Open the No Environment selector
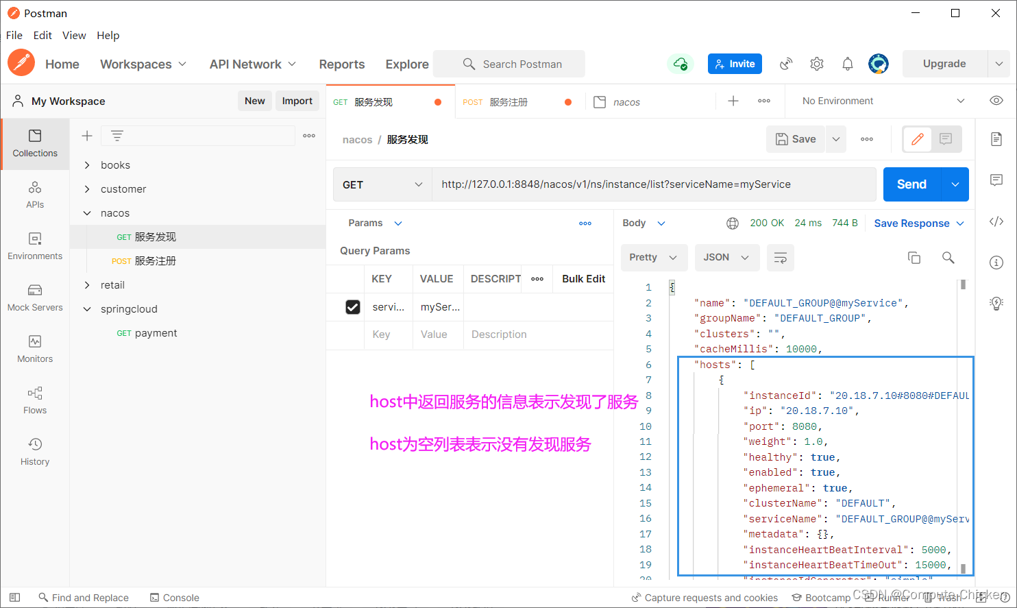 (x=883, y=101)
